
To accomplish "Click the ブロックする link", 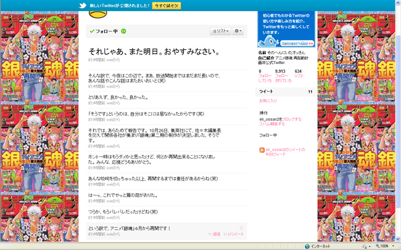I will pos(292,119).
